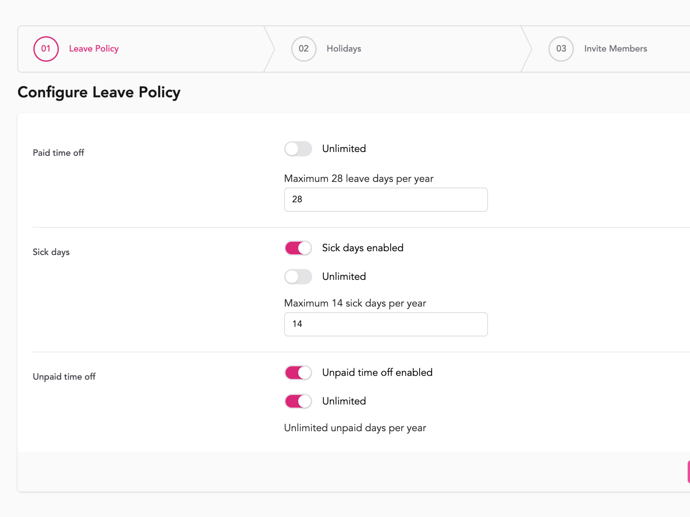
Task: Click the Unlimited label in Sick days section
Action: point(344,277)
